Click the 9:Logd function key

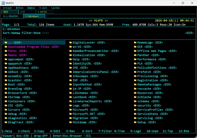(136, 131)
